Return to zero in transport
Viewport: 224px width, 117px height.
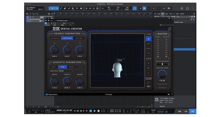[86, 111]
